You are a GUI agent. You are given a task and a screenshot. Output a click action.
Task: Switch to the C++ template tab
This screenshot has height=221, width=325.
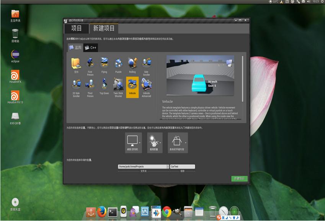[91, 48]
